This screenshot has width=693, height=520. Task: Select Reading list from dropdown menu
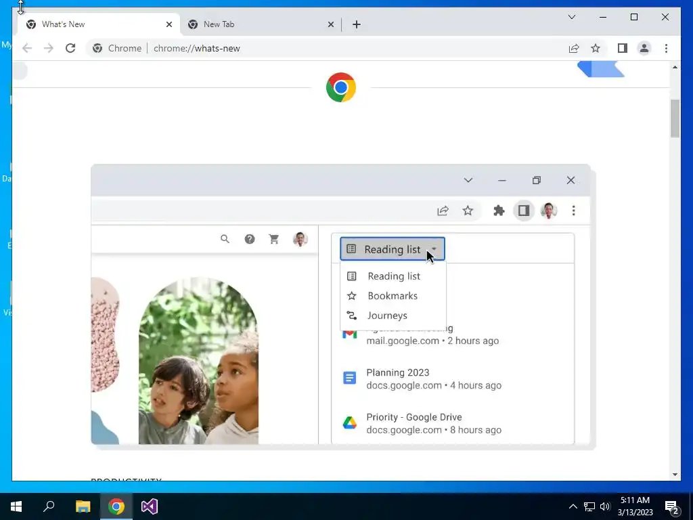(x=393, y=276)
